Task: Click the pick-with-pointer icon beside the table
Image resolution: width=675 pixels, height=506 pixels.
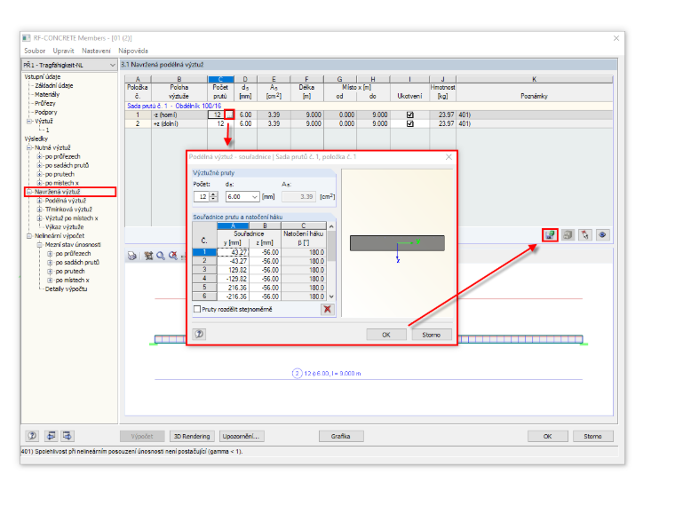Action: click(x=584, y=235)
